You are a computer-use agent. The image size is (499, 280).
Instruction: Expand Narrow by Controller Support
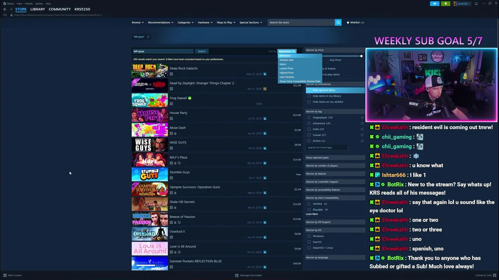pos(335,182)
